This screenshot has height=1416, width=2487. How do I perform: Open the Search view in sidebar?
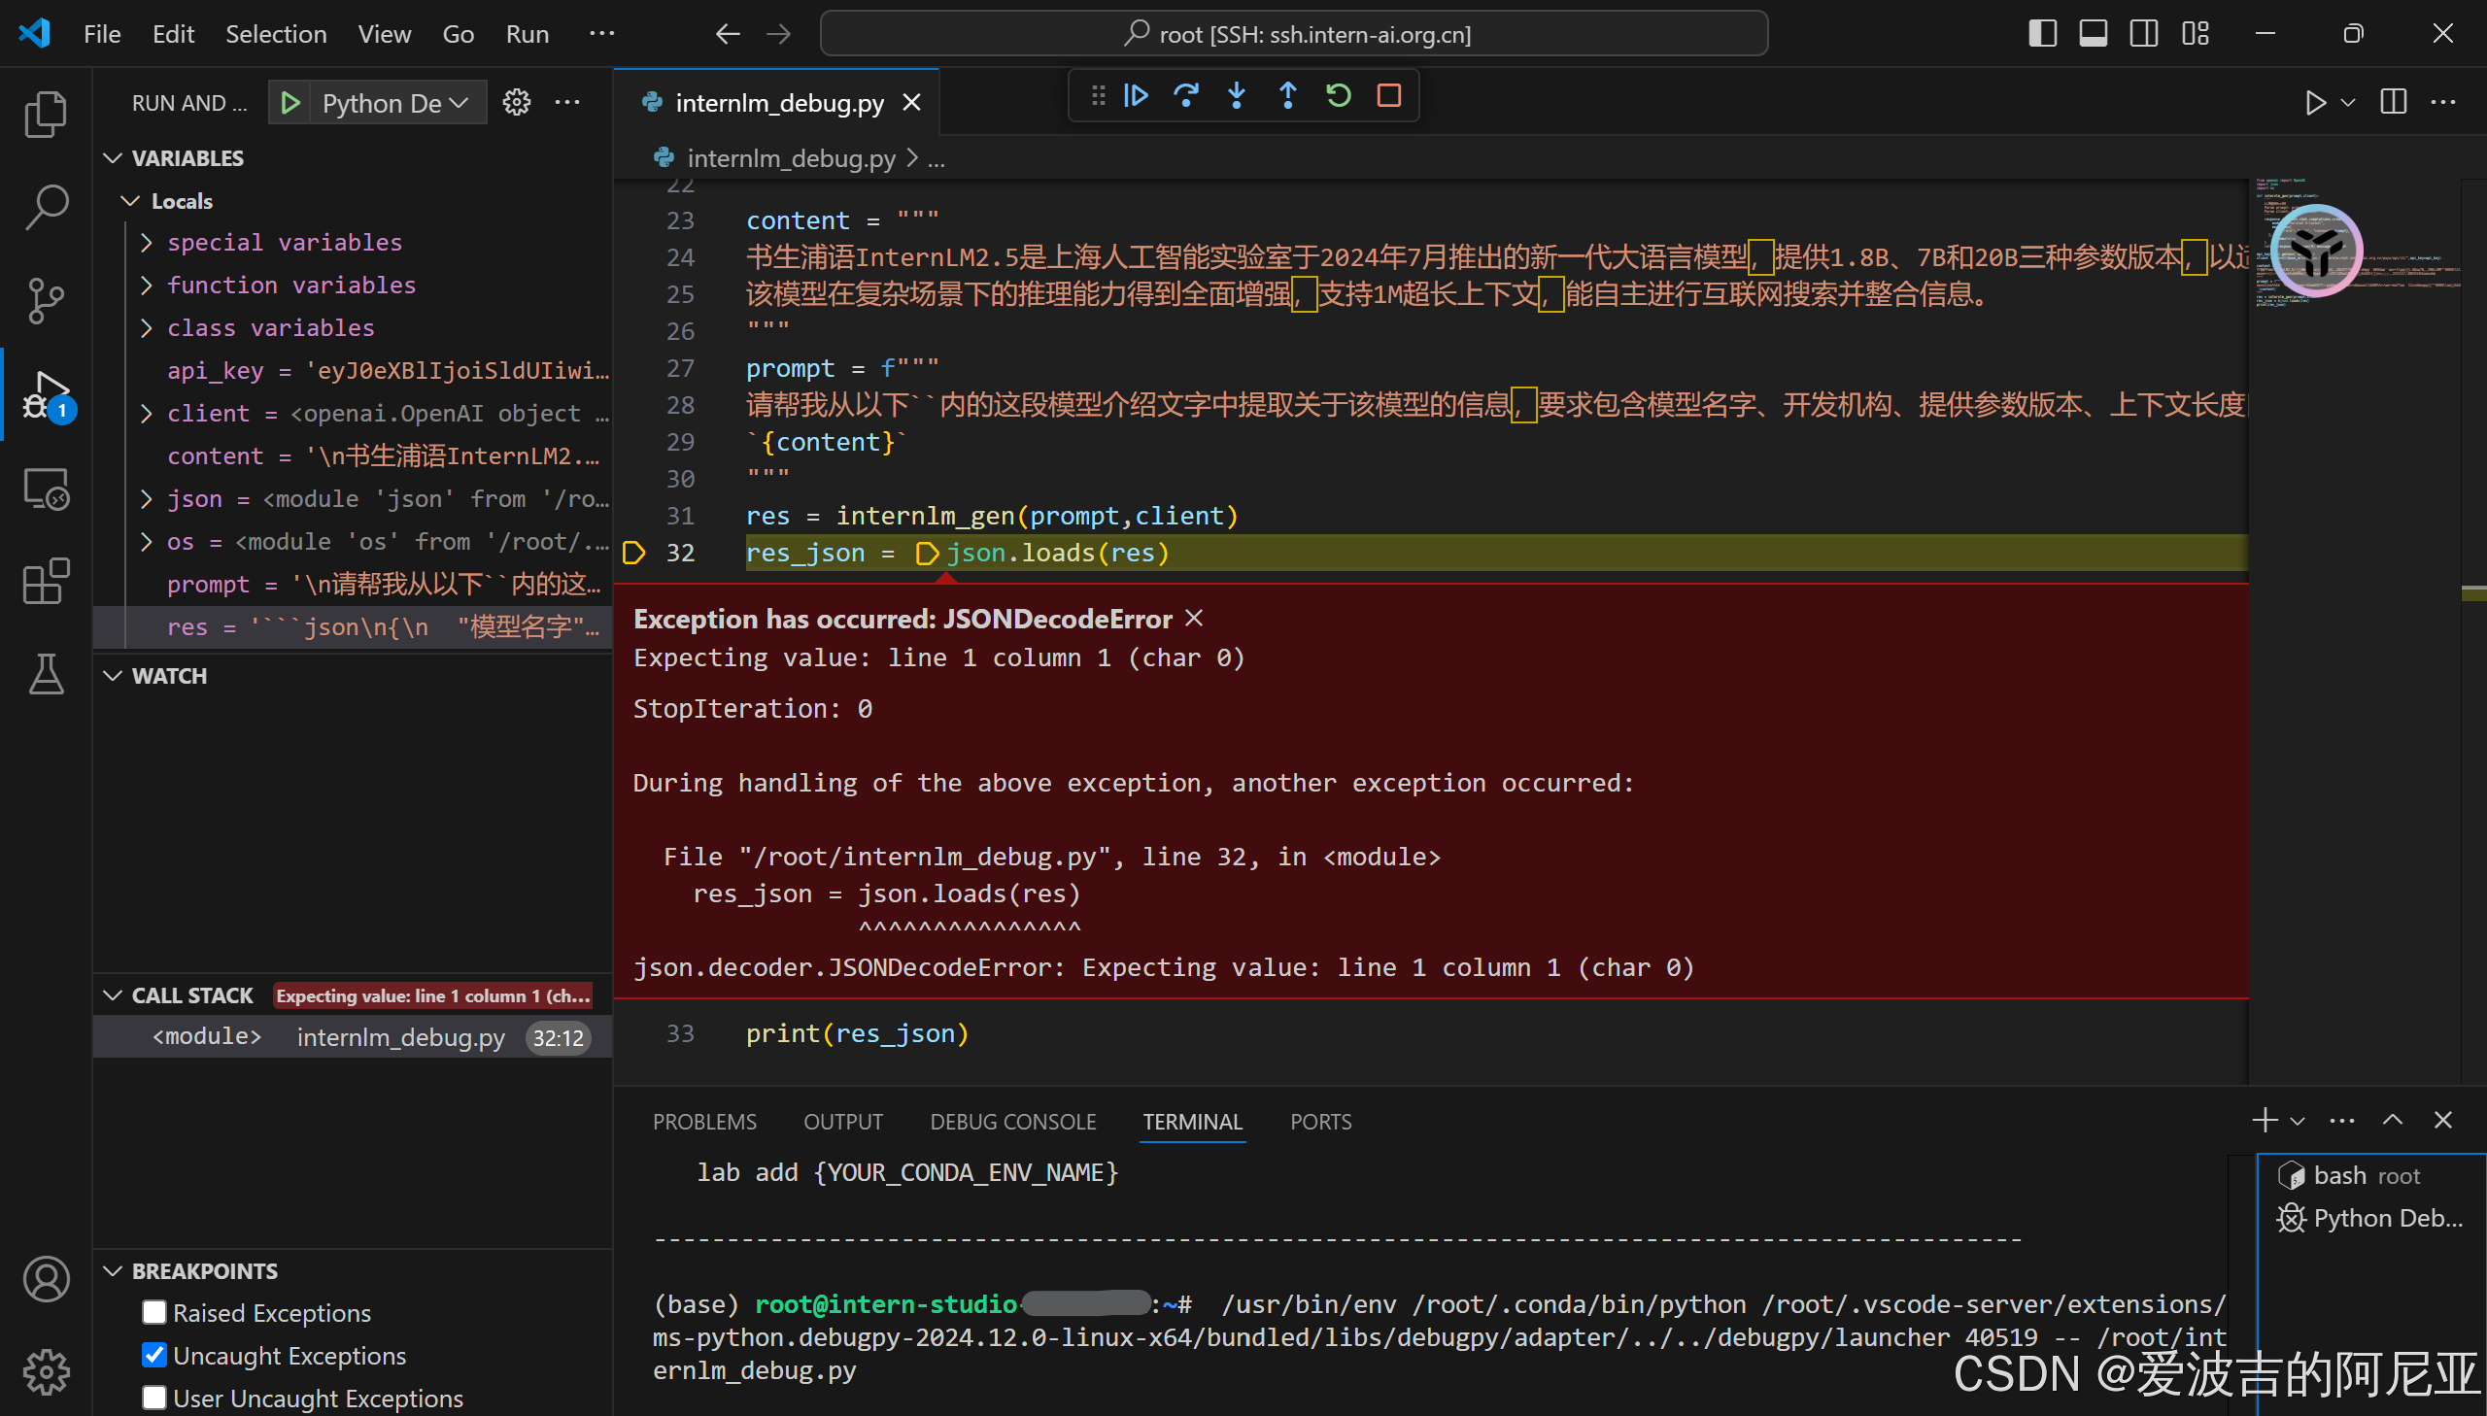click(x=46, y=207)
